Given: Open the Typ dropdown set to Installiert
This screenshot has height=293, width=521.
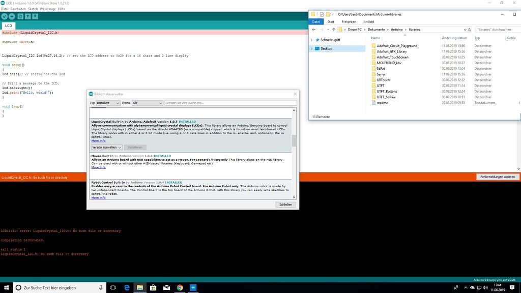Looking at the screenshot, I should coord(108,103).
